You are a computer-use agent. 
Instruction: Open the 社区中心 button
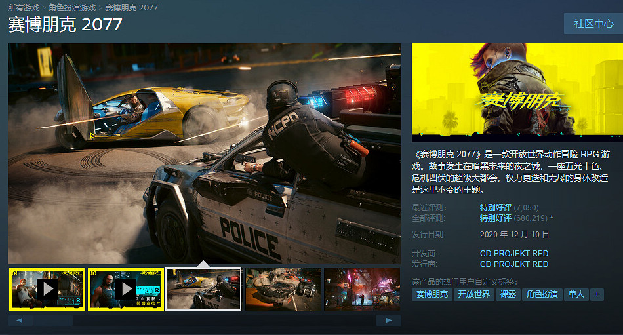(593, 24)
